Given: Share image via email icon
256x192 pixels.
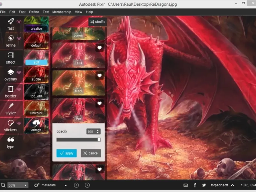Looking at the screenshot, I should point(186,185).
